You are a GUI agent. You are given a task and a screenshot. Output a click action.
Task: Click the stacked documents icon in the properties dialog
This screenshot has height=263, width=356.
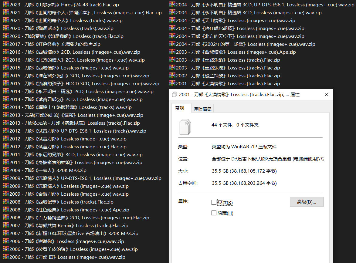(x=185, y=127)
